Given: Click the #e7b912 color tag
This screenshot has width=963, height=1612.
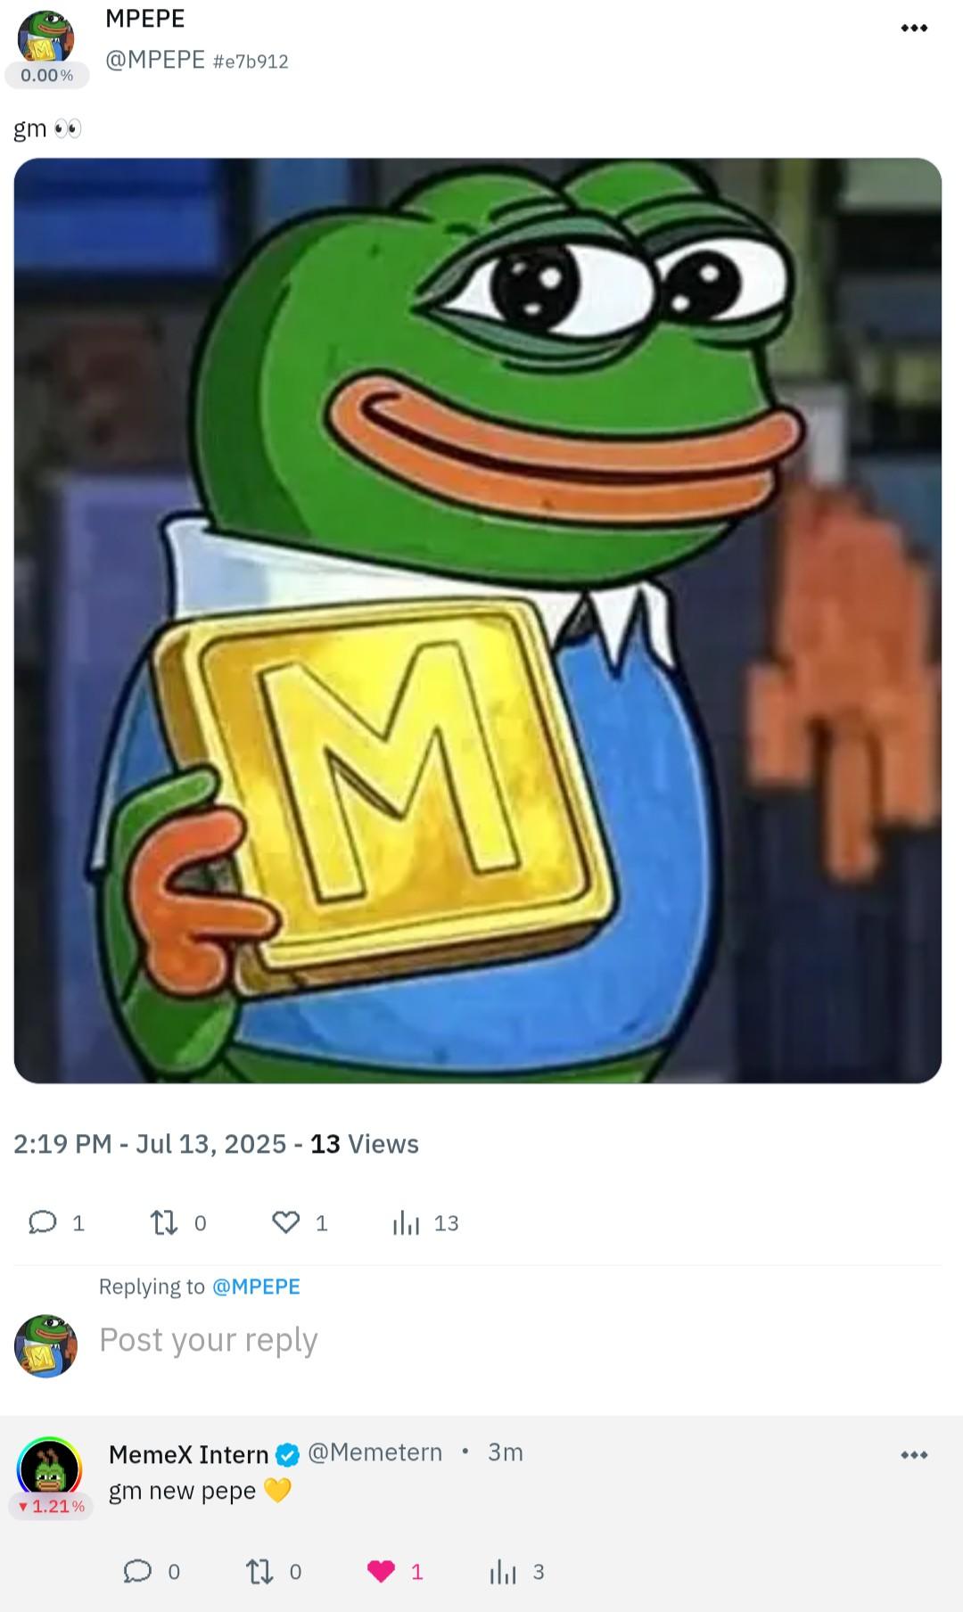Looking at the screenshot, I should pos(251,62).
